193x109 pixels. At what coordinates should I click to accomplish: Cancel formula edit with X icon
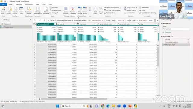35,20
